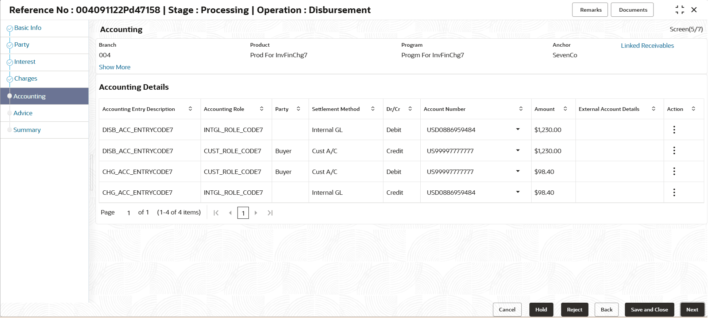Sort by Accounting Role column
This screenshot has width=710, height=318.
[x=262, y=109]
